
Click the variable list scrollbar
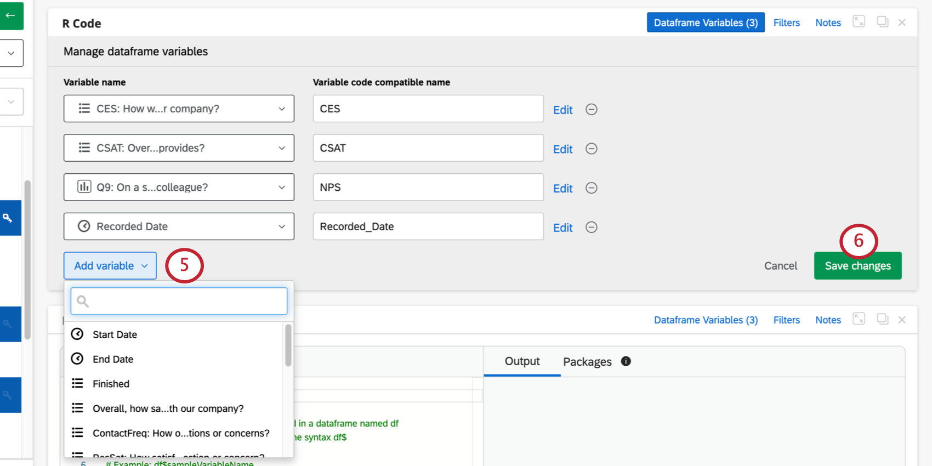pyautogui.click(x=288, y=345)
